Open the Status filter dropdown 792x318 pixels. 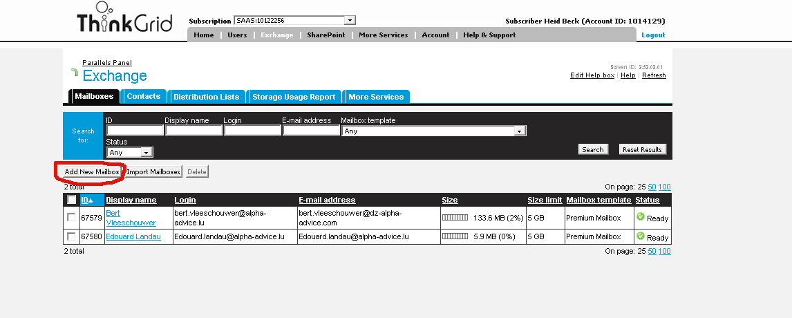pos(130,152)
